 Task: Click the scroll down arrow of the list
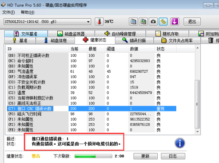click(197, 132)
